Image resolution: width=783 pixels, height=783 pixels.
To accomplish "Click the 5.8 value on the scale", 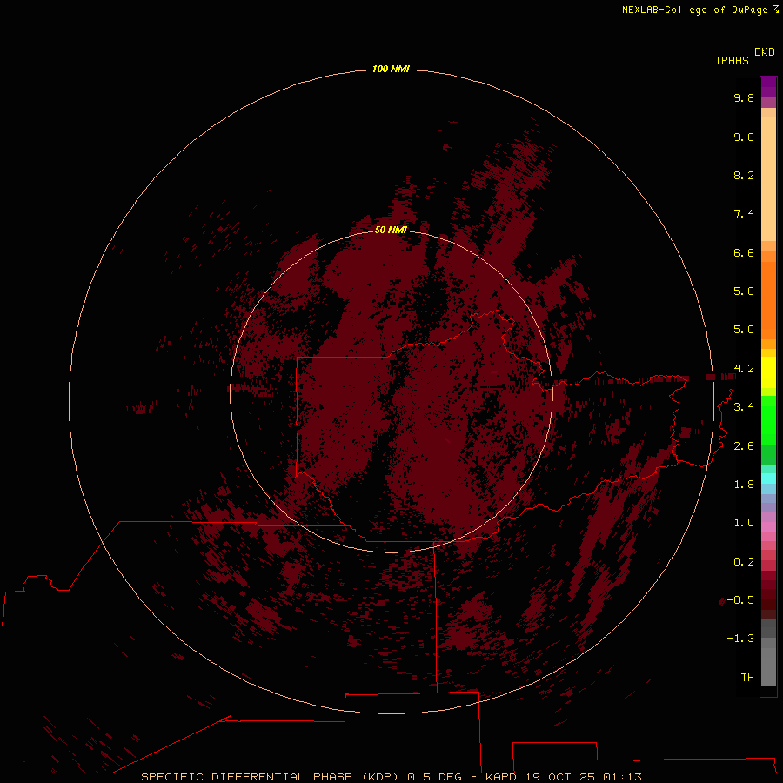I will coord(744,291).
